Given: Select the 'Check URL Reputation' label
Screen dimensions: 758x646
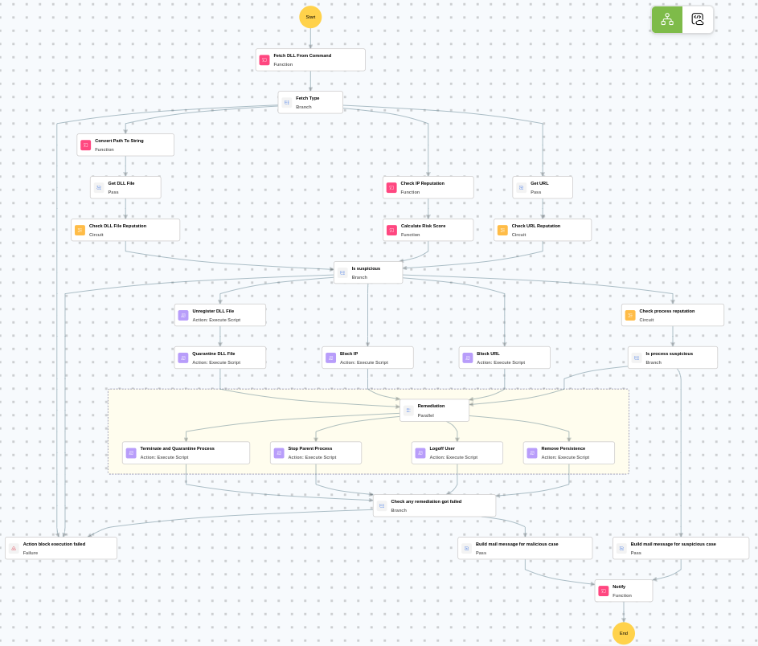Looking at the screenshot, I should click(536, 226).
